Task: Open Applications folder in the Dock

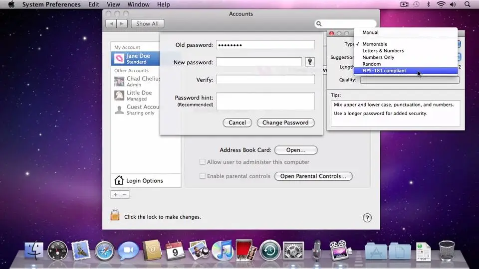Action: [x=376, y=251]
